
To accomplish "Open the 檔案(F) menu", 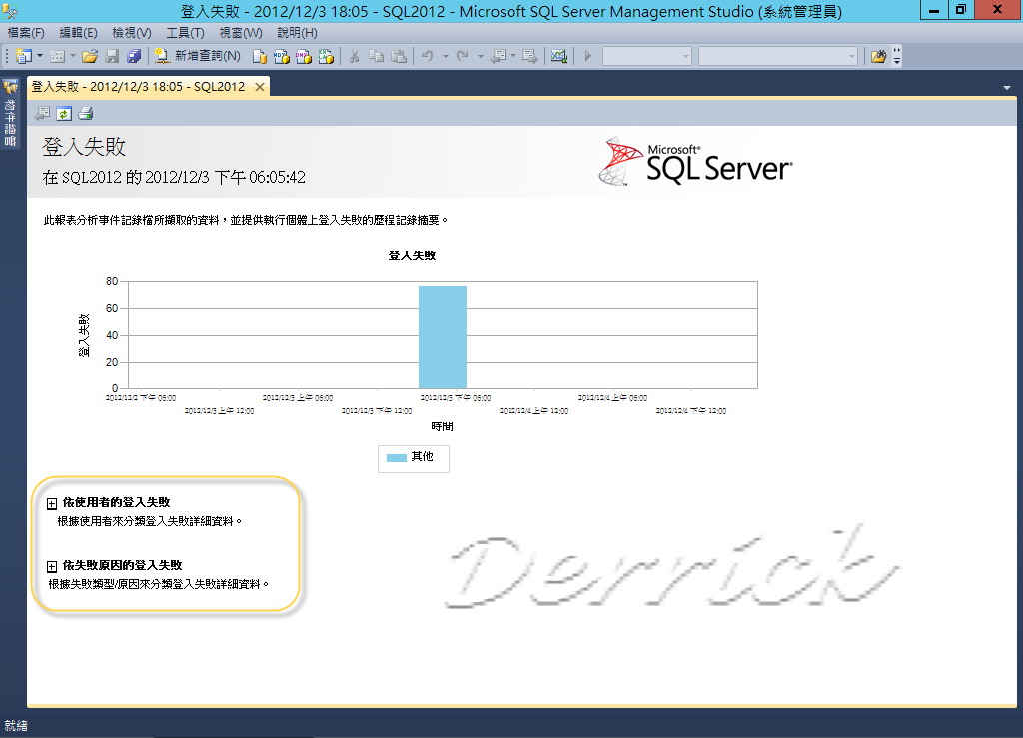I will [26, 33].
